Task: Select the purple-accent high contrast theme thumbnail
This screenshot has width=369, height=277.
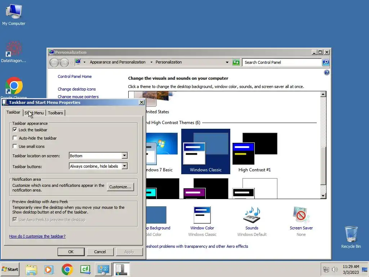Action: pyautogui.click(x=206, y=188)
